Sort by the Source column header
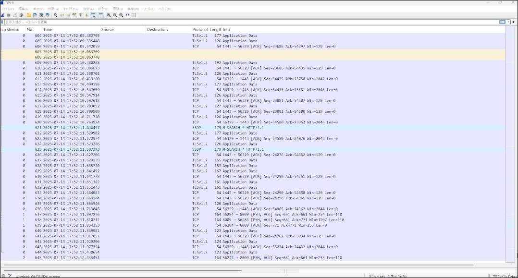This screenshot has width=518, height=278. click(x=123, y=29)
